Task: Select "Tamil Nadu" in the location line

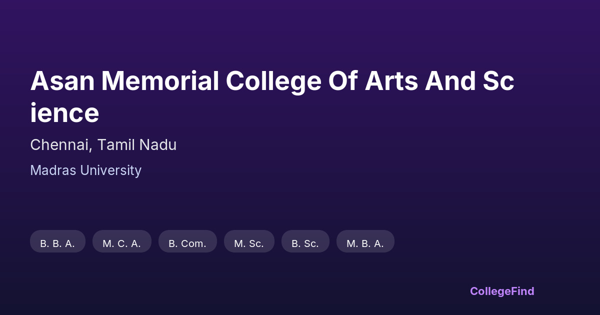Action: (x=136, y=145)
